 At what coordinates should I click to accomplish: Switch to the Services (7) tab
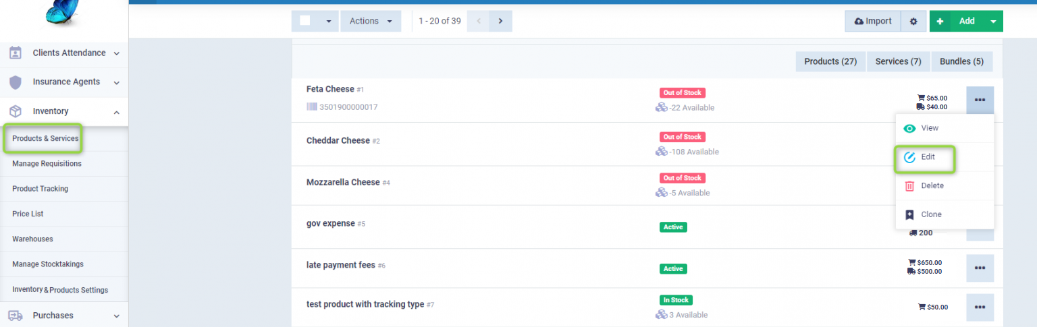(x=898, y=61)
